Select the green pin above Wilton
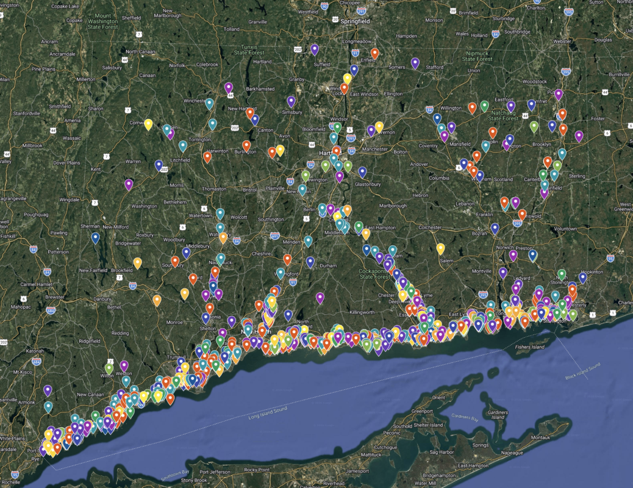Image resolution: width=633 pixels, height=488 pixels. 109,368
